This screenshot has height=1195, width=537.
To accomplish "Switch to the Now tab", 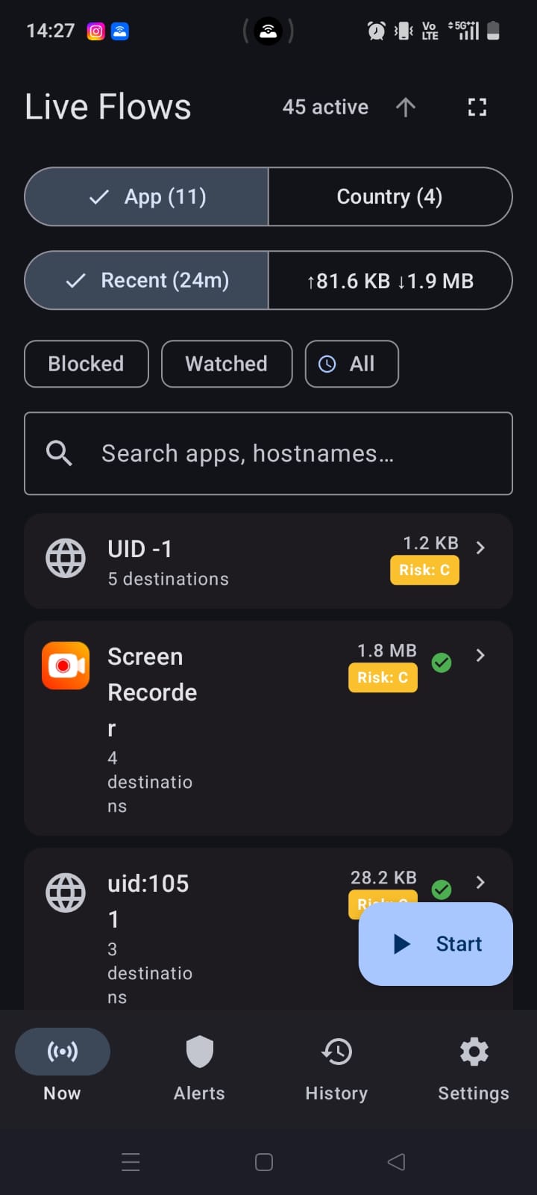I will pos(63,1066).
